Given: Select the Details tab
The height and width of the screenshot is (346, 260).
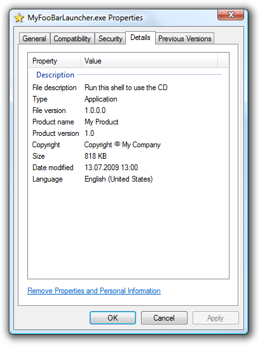Looking at the screenshot, I should click(140, 37).
